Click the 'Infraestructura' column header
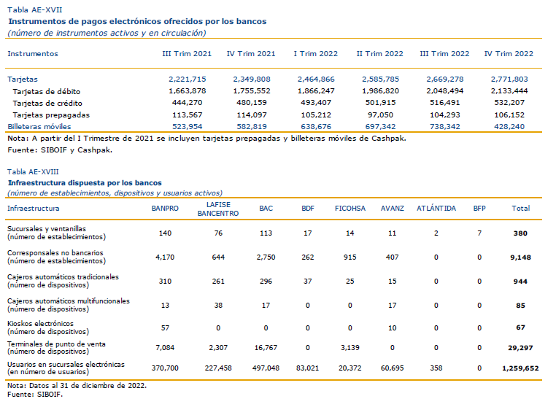Image resolution: width=556 pixels, height=407 pixels. pyautogui.click(x=34, y=209)
